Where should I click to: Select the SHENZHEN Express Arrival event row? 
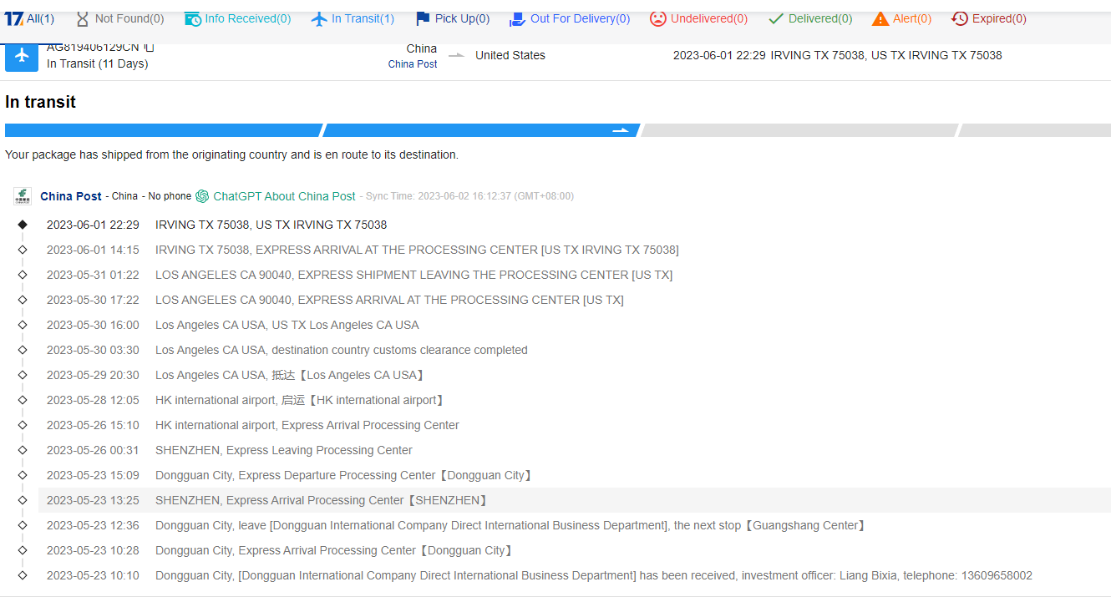point(322,500)
